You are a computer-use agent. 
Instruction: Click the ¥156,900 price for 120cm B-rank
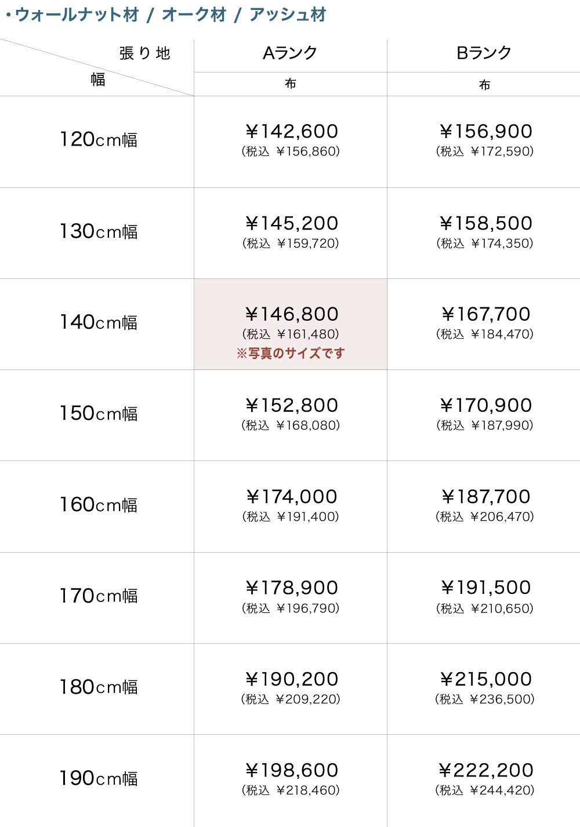click(485, 132)
